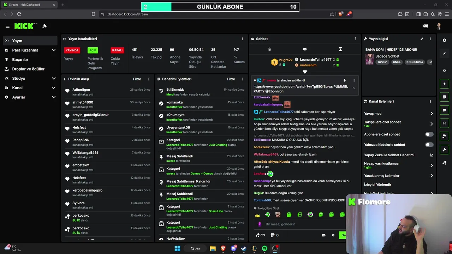
Task: Click the channel points icon in right sidebar
Action: pyautogui.click(x=444, y=163)
